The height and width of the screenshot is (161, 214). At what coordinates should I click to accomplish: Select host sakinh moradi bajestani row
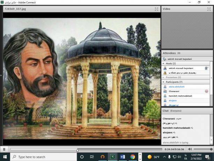point(185,68)
